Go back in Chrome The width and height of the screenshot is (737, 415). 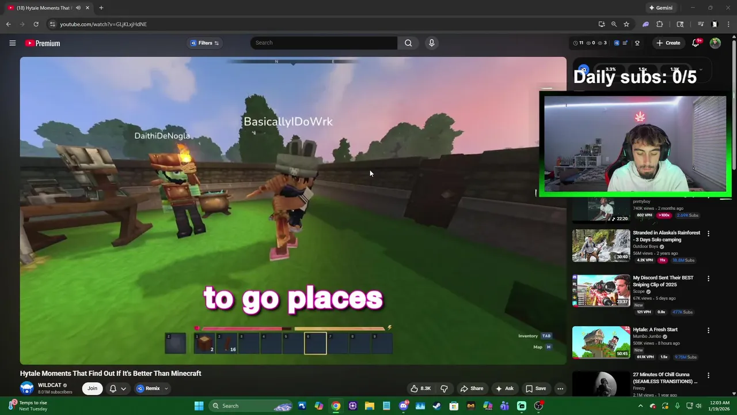[x=8, y=24]
